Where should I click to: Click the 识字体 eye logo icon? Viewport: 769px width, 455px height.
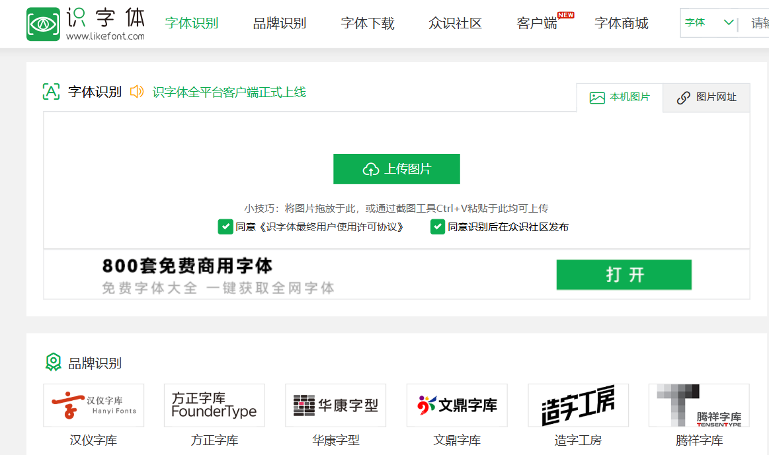[43, 24]
